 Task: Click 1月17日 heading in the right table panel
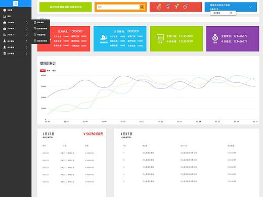click(126, 134)
